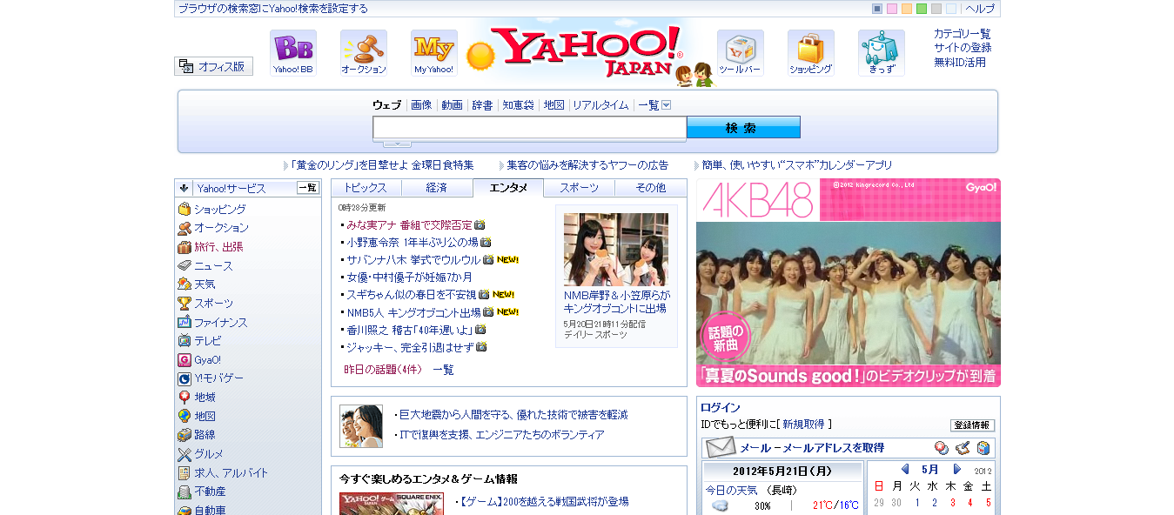Click the envelope mail icon
1174x515 pixels.
721,447
